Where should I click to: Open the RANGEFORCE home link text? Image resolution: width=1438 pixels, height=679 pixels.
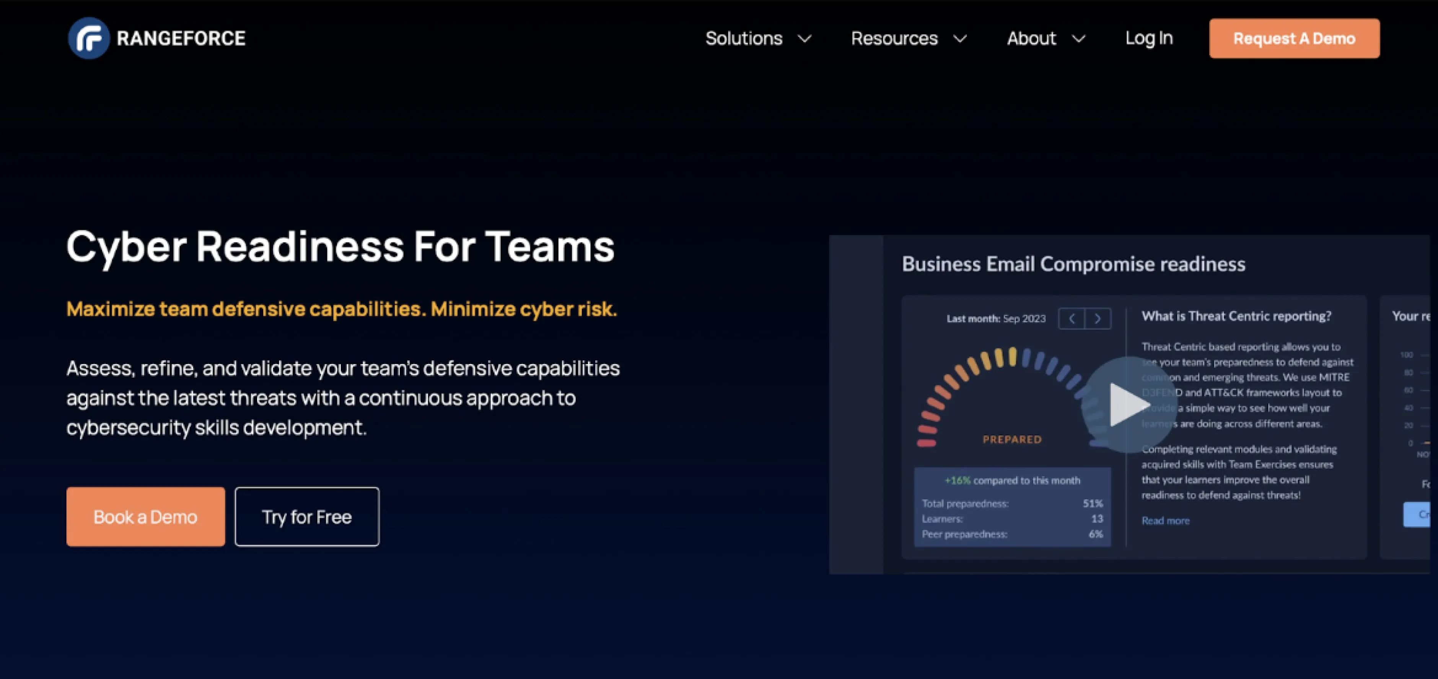(x=181, y=39)
